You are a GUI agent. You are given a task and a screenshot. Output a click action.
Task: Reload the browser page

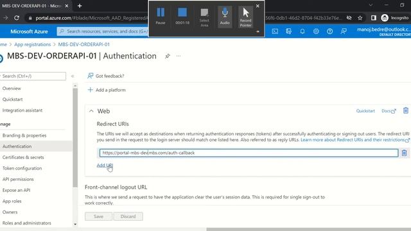point(17,18)
